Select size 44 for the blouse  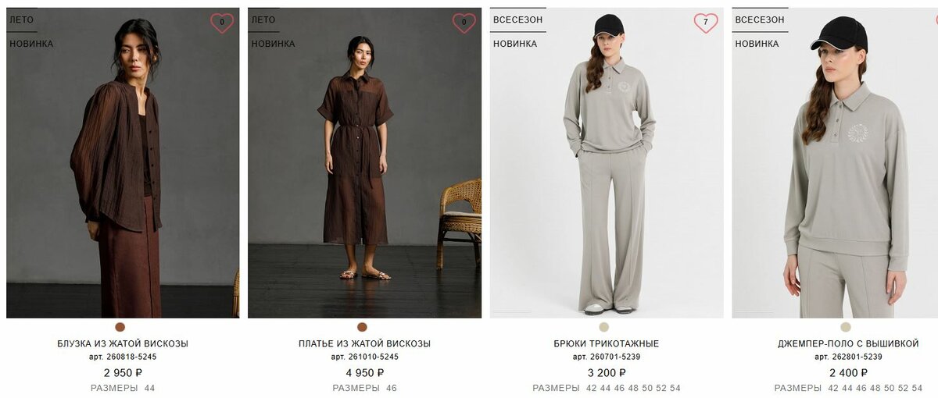[149, 388]
